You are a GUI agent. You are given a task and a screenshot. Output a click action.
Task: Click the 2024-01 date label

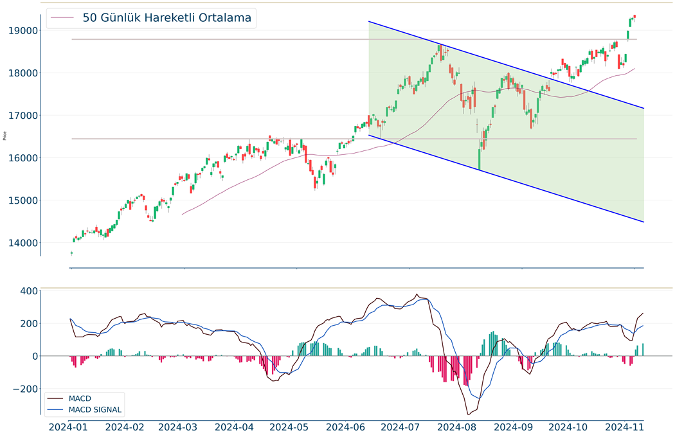tap(68, 427)
